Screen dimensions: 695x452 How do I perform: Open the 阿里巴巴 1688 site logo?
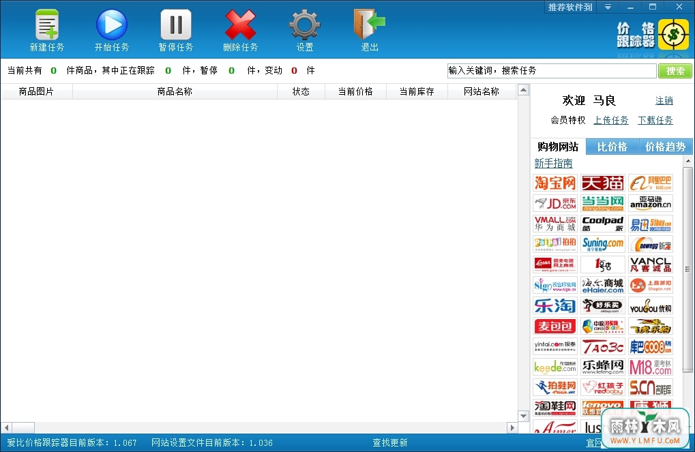[651, 183]
